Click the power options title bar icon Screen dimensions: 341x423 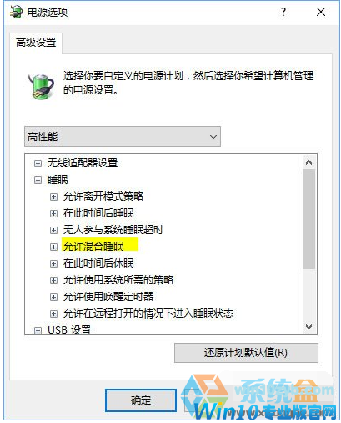[16, 13]
